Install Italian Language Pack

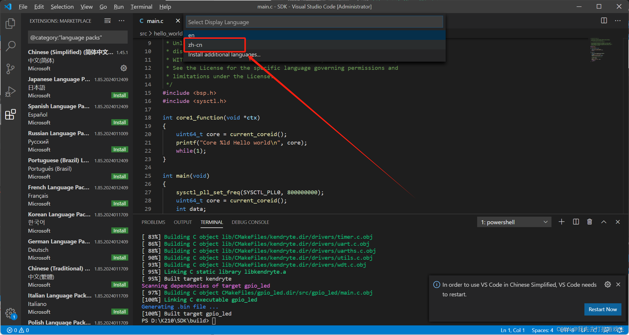[120, 312]
